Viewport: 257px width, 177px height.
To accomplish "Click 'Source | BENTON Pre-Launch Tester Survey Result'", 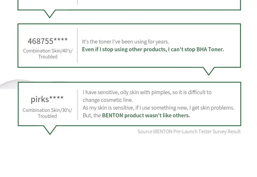I will coord(189,132).
